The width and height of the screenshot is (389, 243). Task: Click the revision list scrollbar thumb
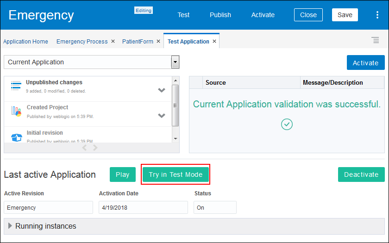[175, 106]
